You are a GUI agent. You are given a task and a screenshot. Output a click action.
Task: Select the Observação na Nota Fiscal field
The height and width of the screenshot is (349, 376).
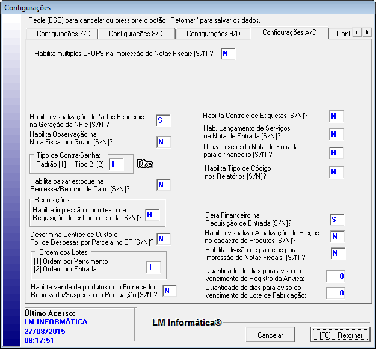[164, 142]
